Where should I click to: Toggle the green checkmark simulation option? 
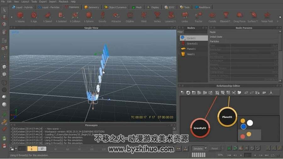[229, 148]
